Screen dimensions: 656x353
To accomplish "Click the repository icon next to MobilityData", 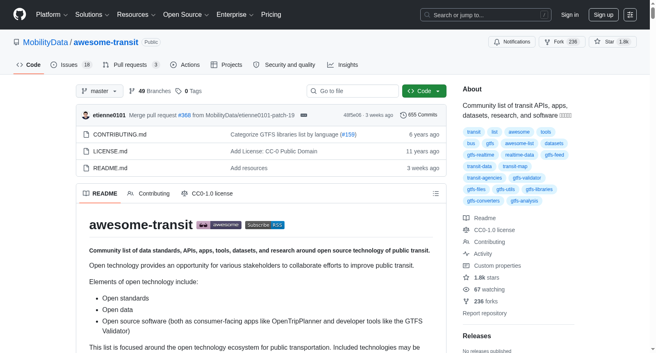I will 16,42.
